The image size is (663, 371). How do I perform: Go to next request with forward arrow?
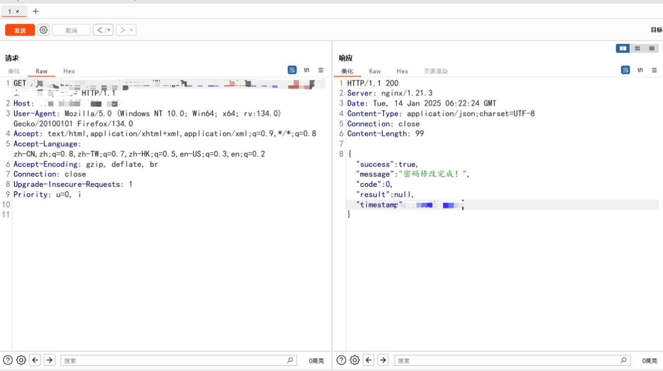(122, 30)
